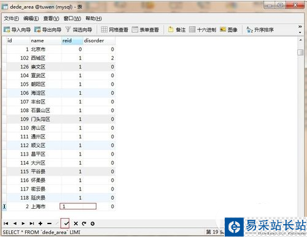This screenshot has width=307, height=237.
Task: Discard changes with the X button
Action: (76, 224)
